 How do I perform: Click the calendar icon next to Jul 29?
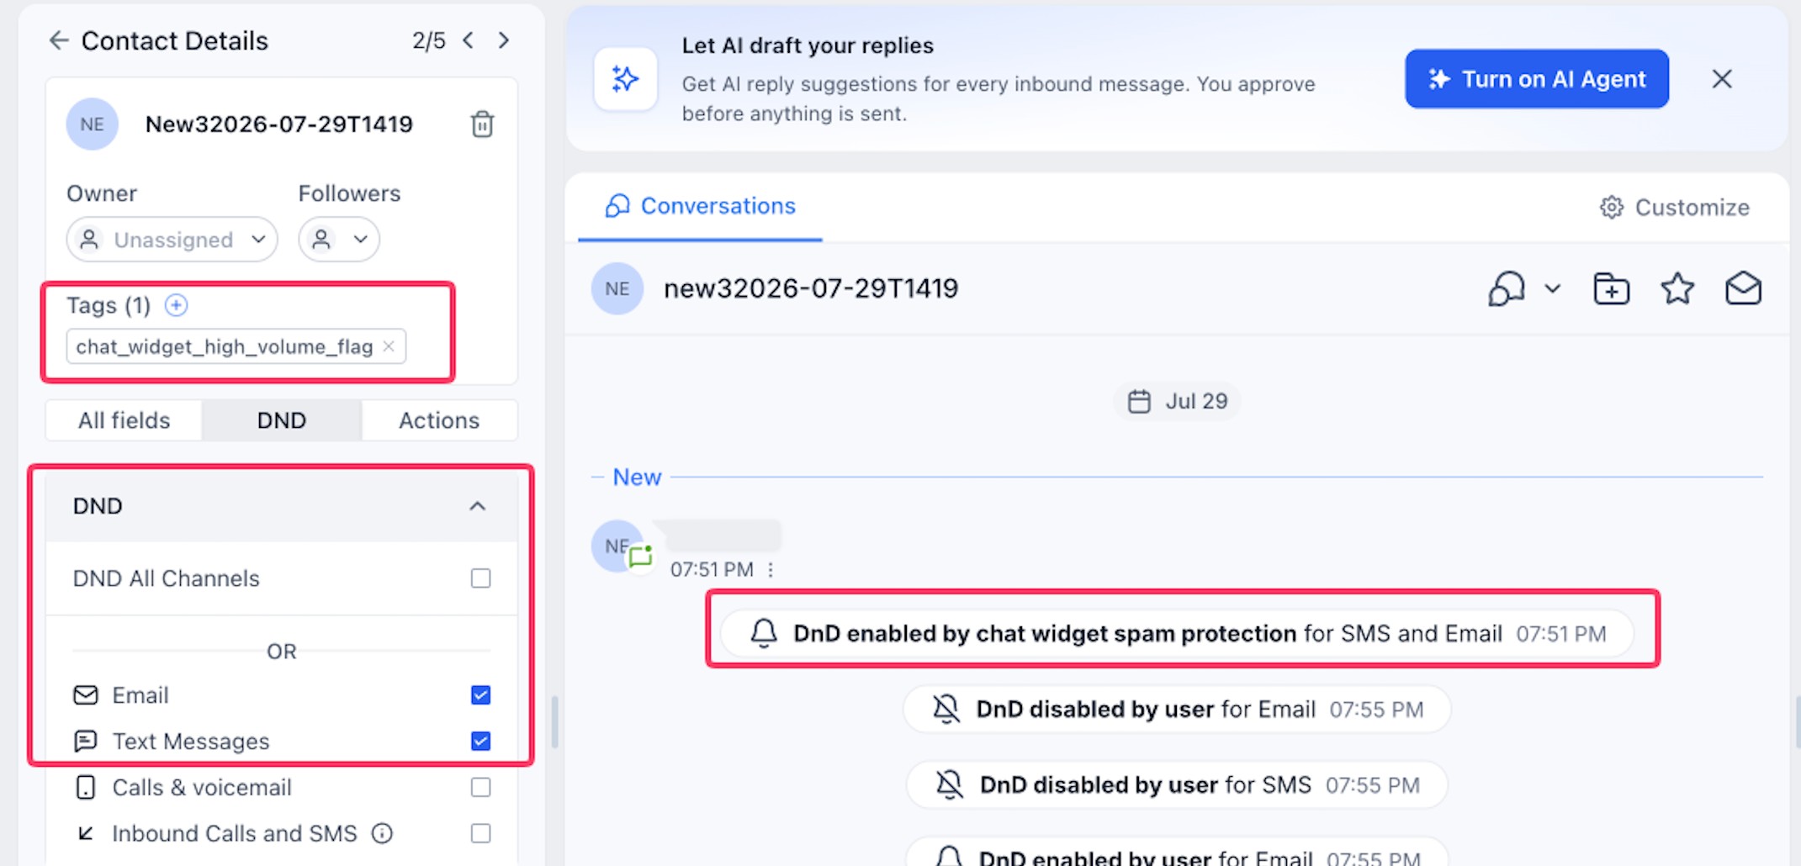[1139, 401]
